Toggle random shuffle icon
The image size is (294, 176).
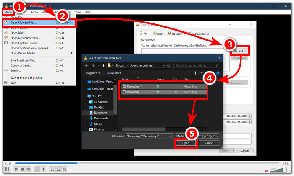coord(64,169)
